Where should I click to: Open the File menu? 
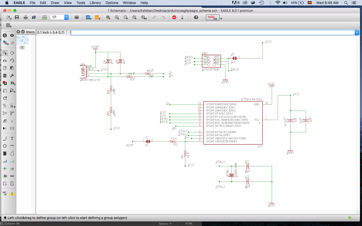[x=32, y=3]
